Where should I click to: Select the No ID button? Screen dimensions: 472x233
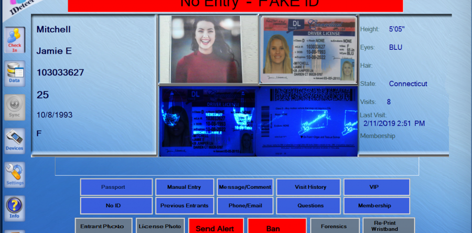tap(116, 205)
